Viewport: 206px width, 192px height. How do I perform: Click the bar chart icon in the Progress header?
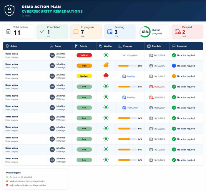click(120, 46)
